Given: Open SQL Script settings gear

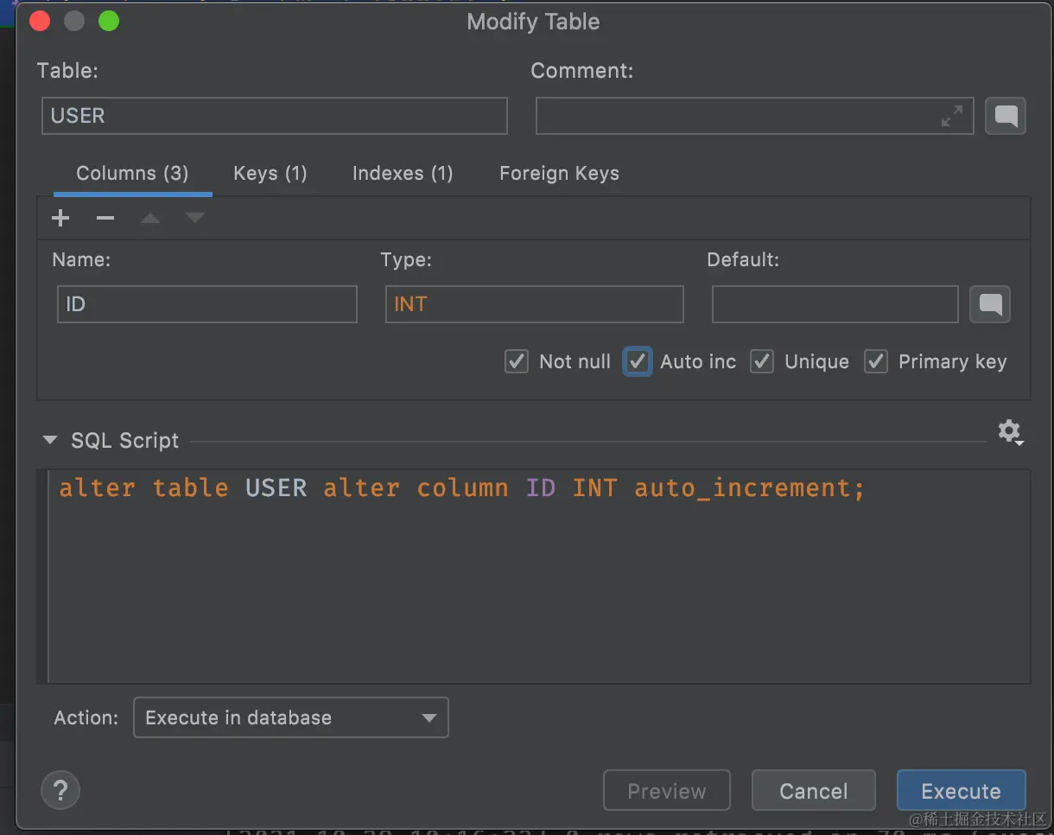Looking at the screenshot, I should (1009, 431).
